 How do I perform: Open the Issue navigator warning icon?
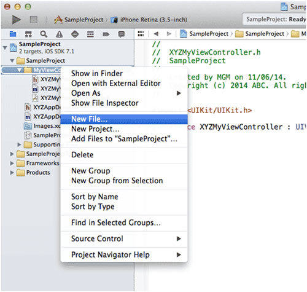pos(60,34)
